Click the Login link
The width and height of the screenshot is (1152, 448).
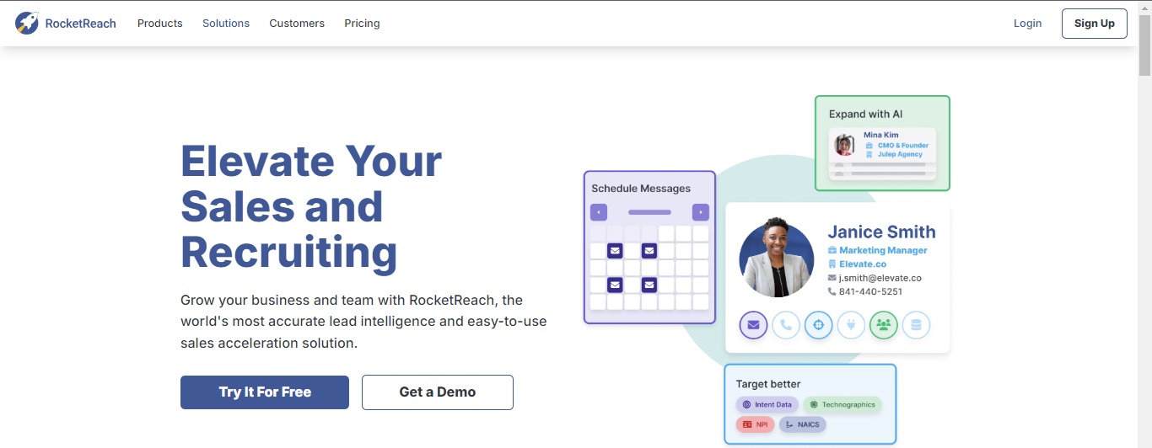(x=1027, y=24)
